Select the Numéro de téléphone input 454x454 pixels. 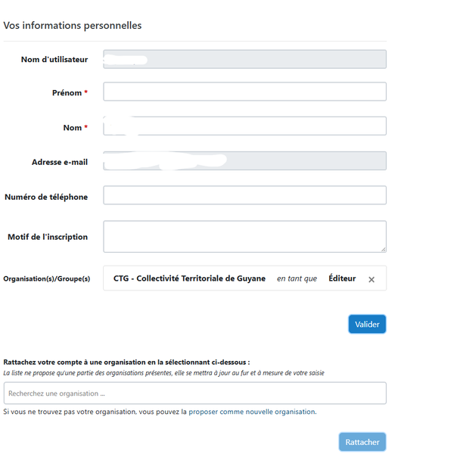click(244, 195)
